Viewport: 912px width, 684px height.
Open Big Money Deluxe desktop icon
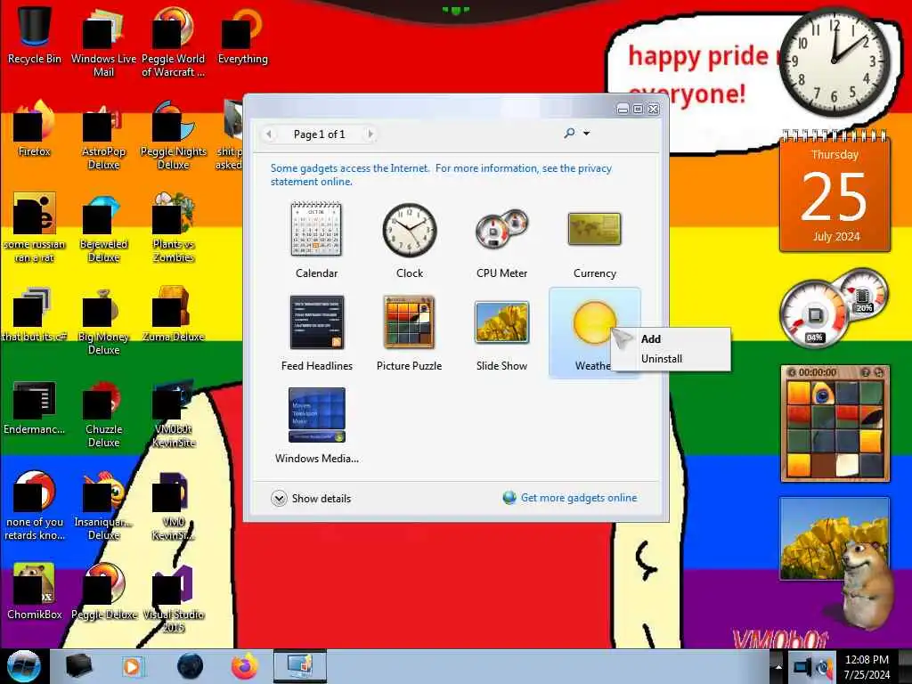103,321
